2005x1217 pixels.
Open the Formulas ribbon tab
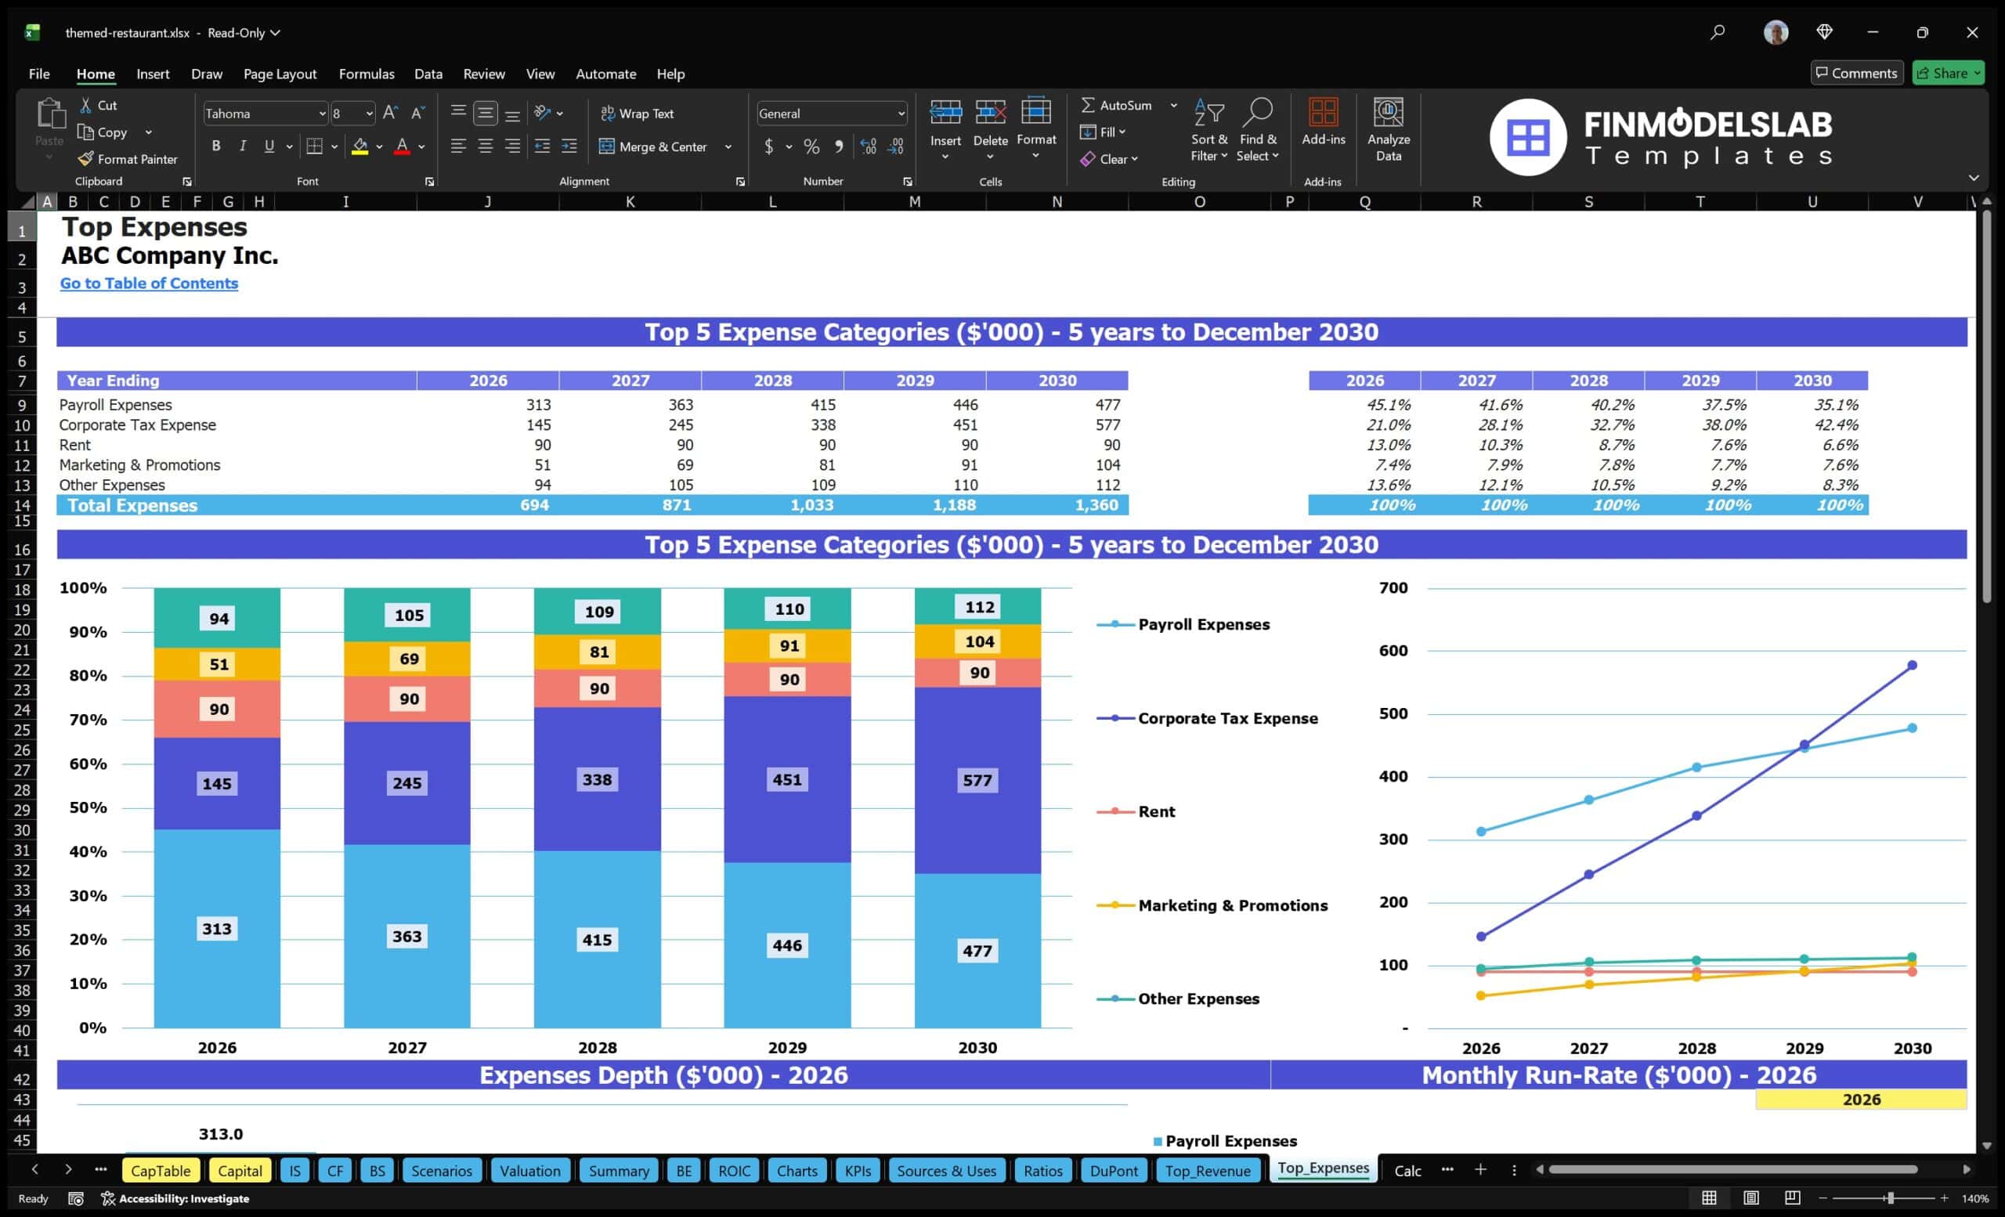367,73
